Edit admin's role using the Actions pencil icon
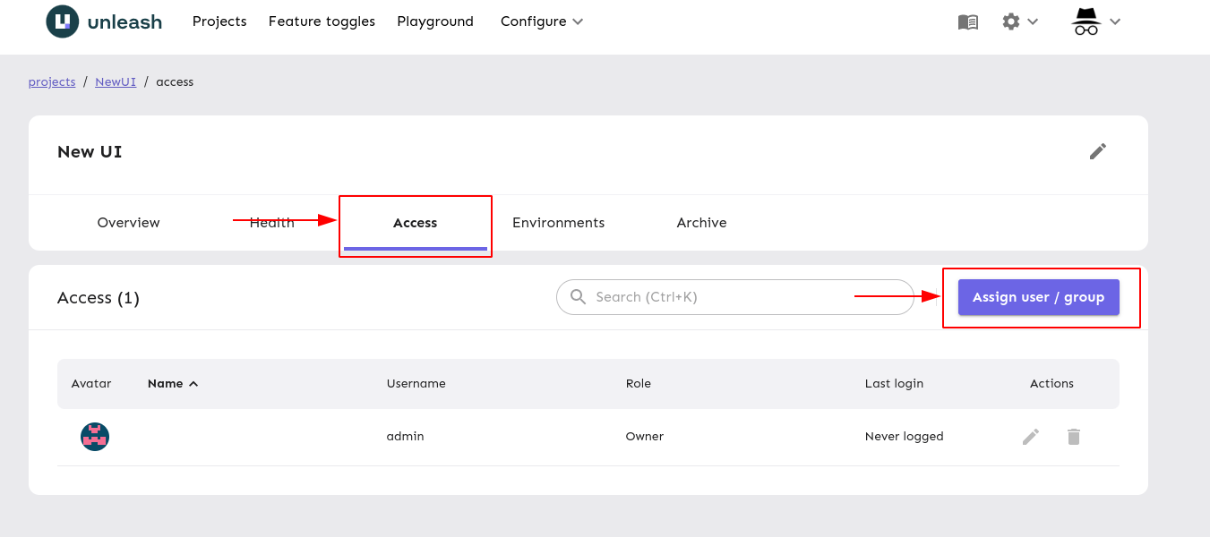The image size is (1210, 537). (1030, 436)
